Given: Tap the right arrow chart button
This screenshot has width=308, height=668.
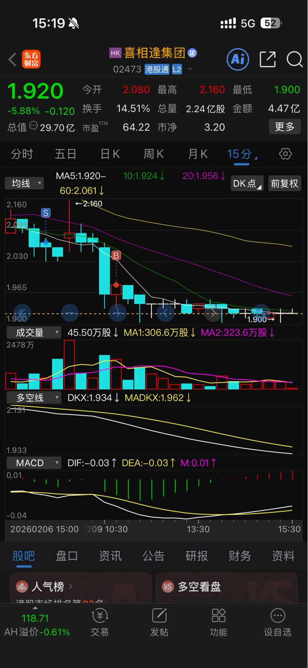Looking at the screenshot, I should [x=213, y=313].
